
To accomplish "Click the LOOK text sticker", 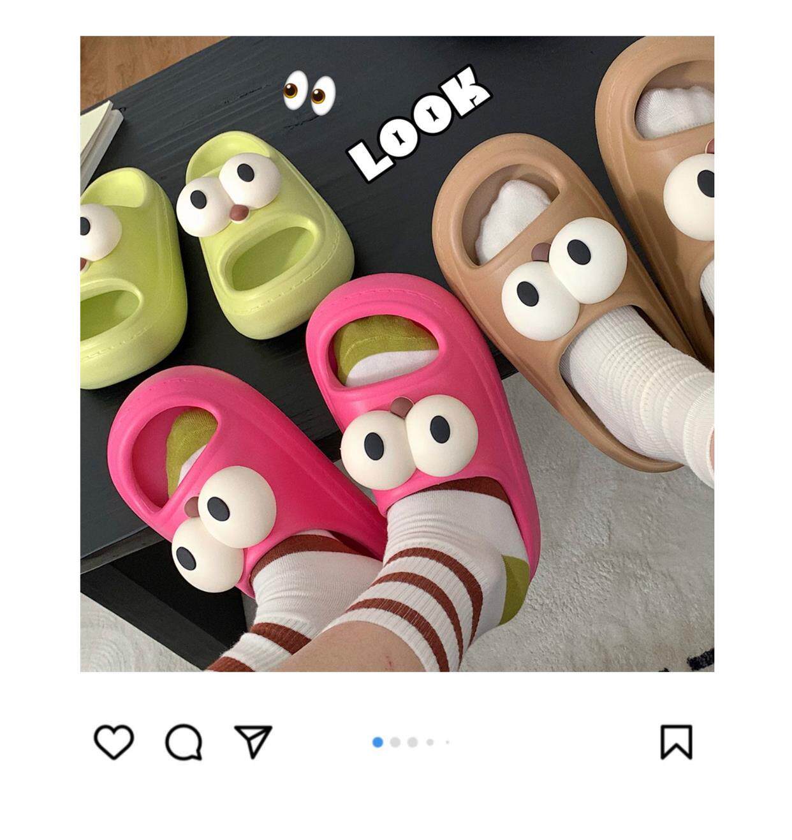I will [419, 122].
